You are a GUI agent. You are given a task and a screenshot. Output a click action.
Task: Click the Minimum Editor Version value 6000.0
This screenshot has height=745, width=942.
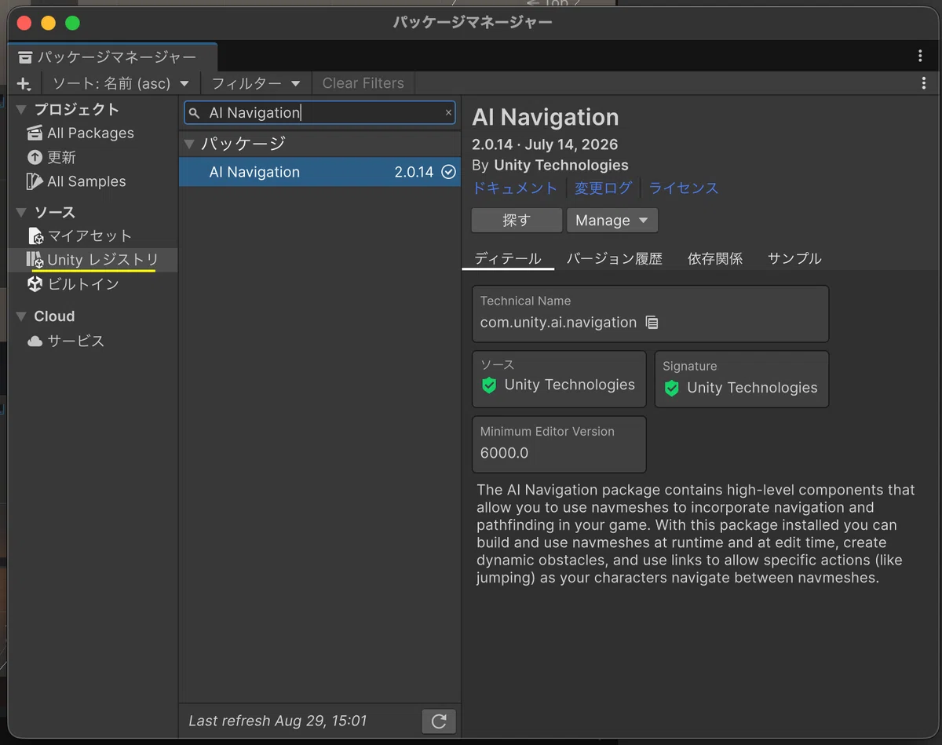504,453
